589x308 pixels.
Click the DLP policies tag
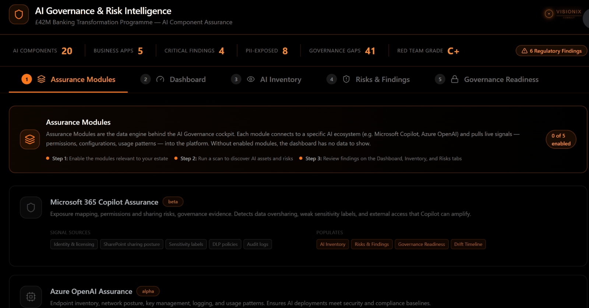[225, 244]
